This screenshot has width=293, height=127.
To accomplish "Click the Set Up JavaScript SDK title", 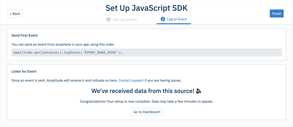I will tap(146, 8).
